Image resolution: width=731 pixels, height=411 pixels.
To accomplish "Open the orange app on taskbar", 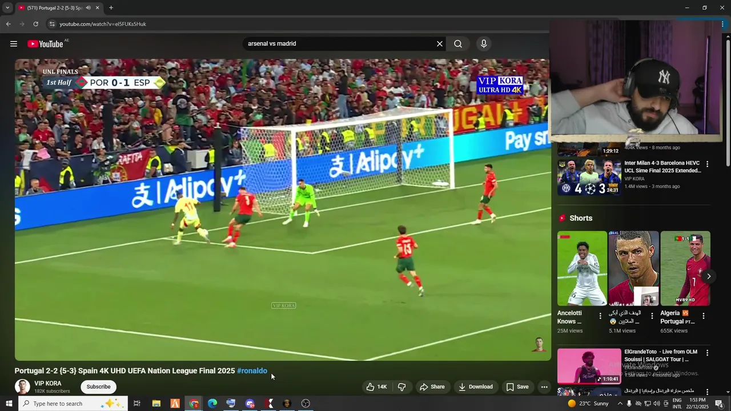I will click(175, 404).
